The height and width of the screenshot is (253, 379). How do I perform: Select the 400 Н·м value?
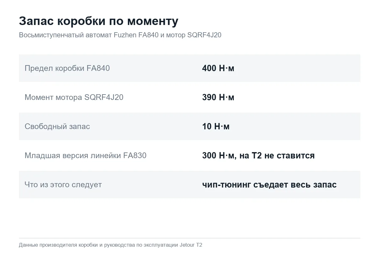pos(218,68)
